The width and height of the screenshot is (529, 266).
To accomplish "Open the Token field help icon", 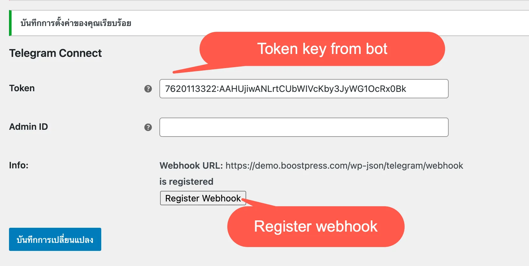I will tap(148, 89).
